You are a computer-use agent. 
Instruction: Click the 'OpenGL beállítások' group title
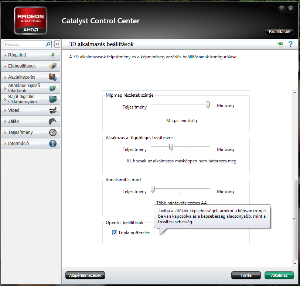coord(125,223)
